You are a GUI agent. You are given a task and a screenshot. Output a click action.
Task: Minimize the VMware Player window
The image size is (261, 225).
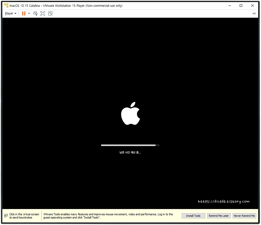coord(230,6)
